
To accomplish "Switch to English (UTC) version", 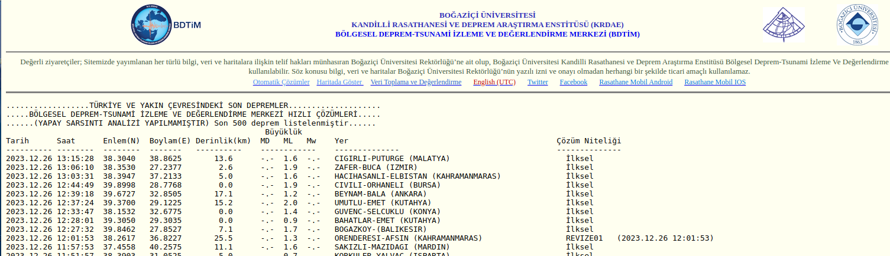I will coord(494,82).
